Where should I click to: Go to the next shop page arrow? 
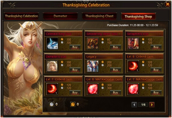click(x=152, y=105)
